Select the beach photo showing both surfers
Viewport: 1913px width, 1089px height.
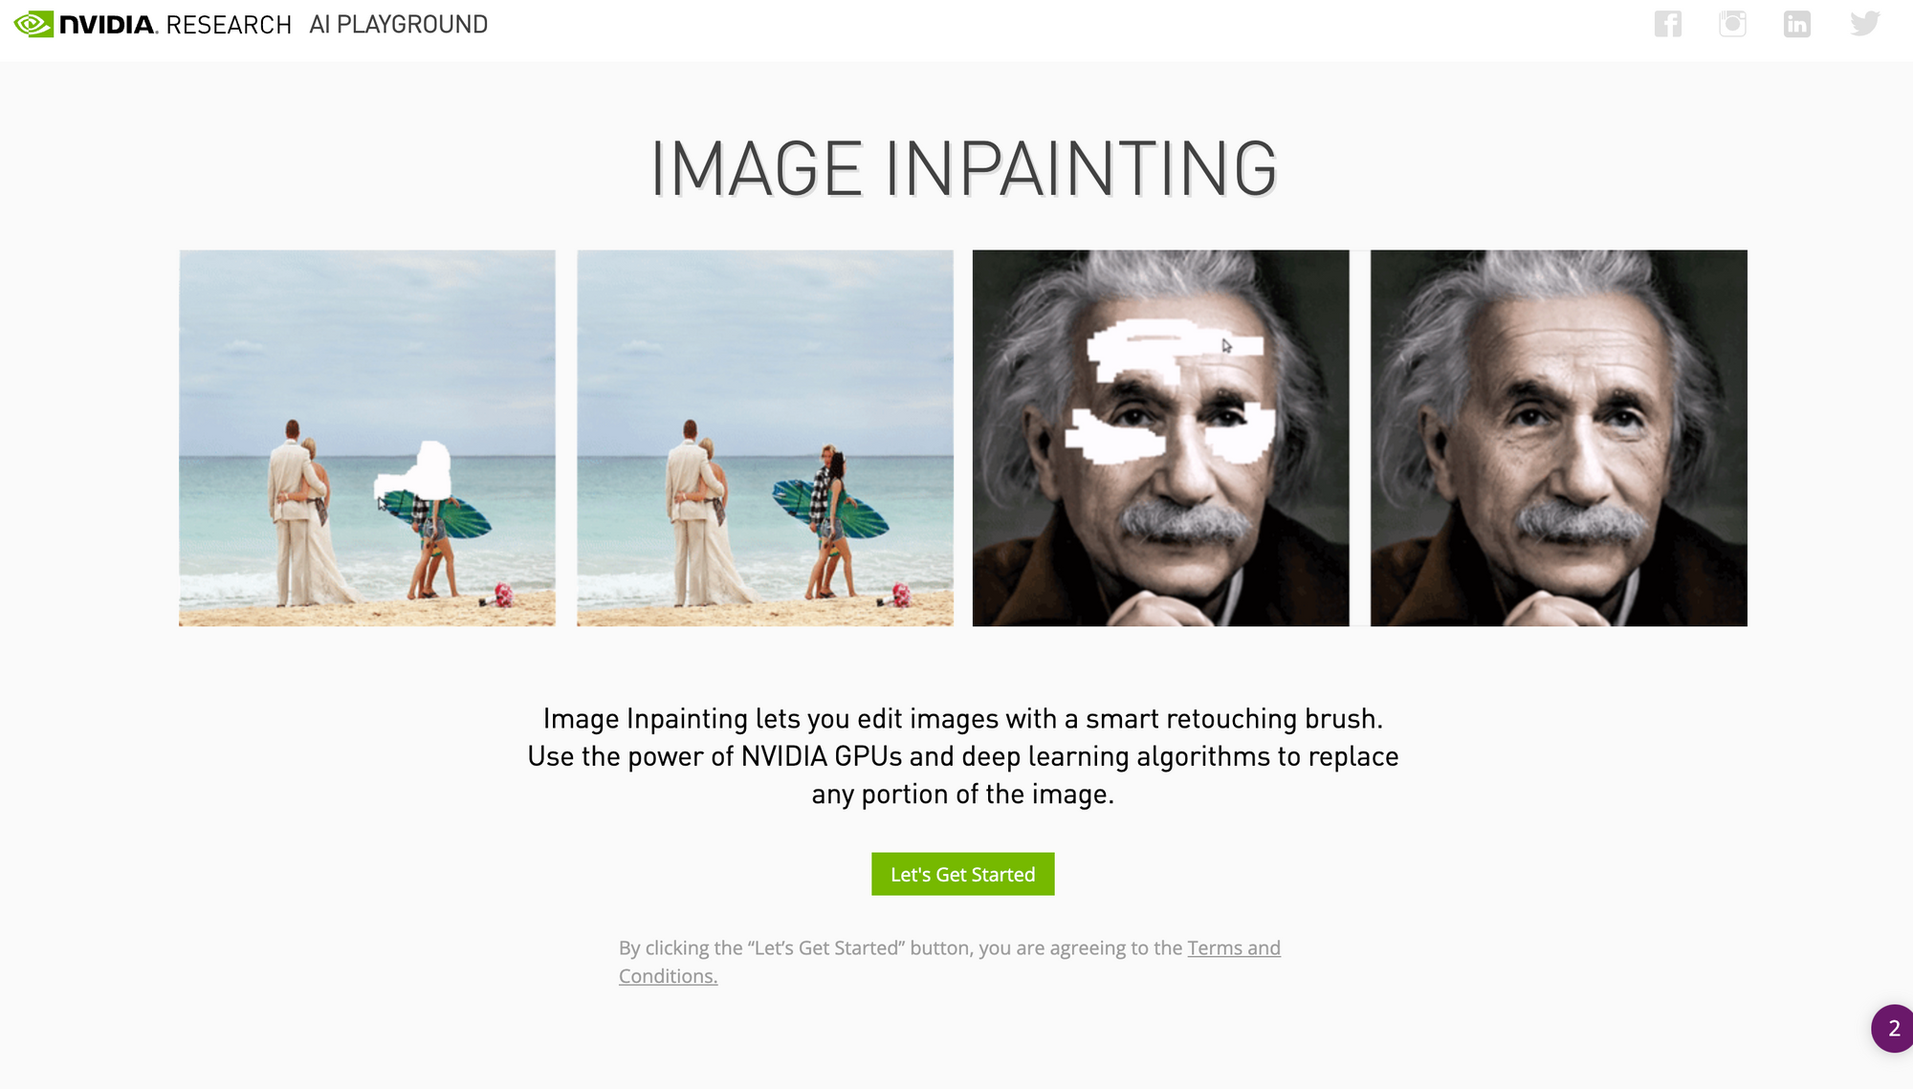click(765, 438)
